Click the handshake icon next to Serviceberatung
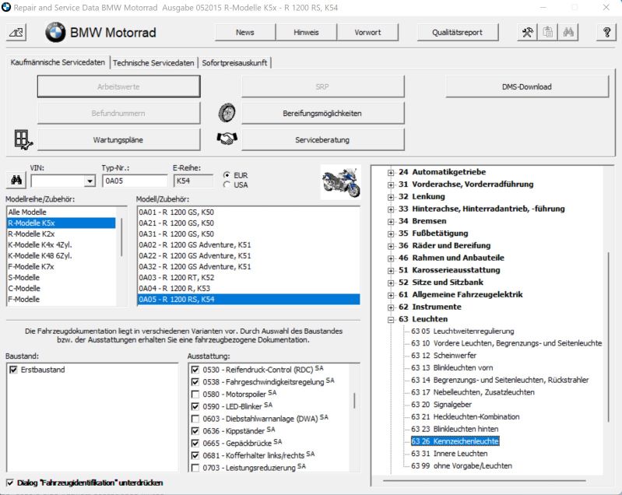 click(x=227, y=139)
